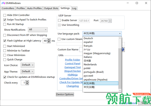
Task: Open the XInputChecker link
Action: [72, 71]
